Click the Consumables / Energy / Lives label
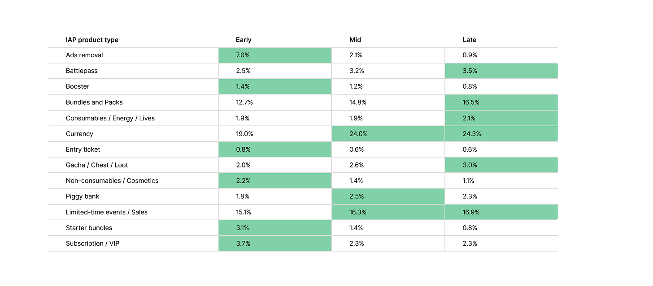The height and width of the screenshot is (286, 653). 110,118
